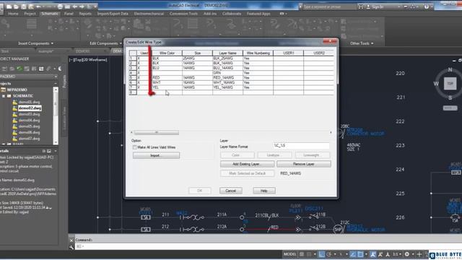Click the green refresh icon in Project Manager toolbar
The width and height of the screenshot is (462, 260).
coord(19,69)
